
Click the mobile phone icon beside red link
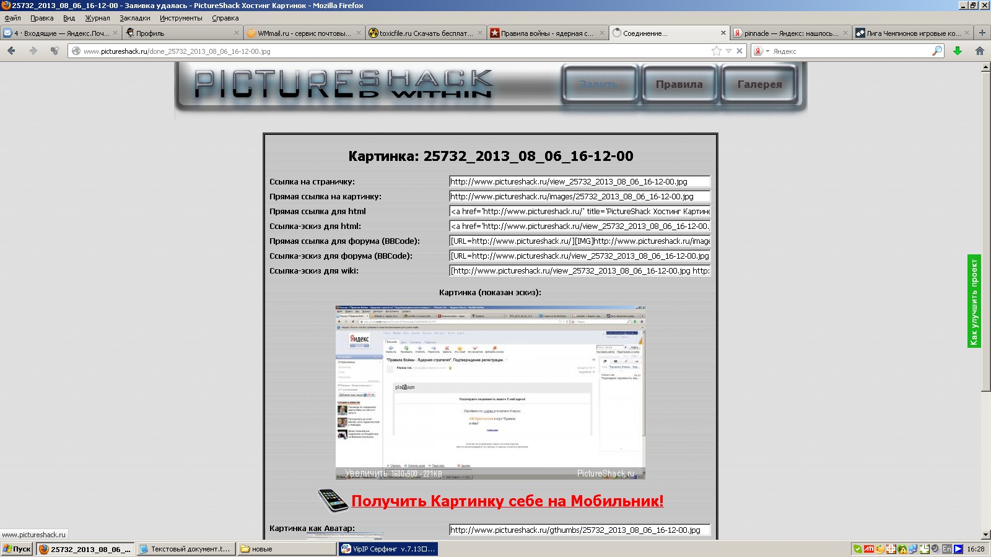(333, 500)
